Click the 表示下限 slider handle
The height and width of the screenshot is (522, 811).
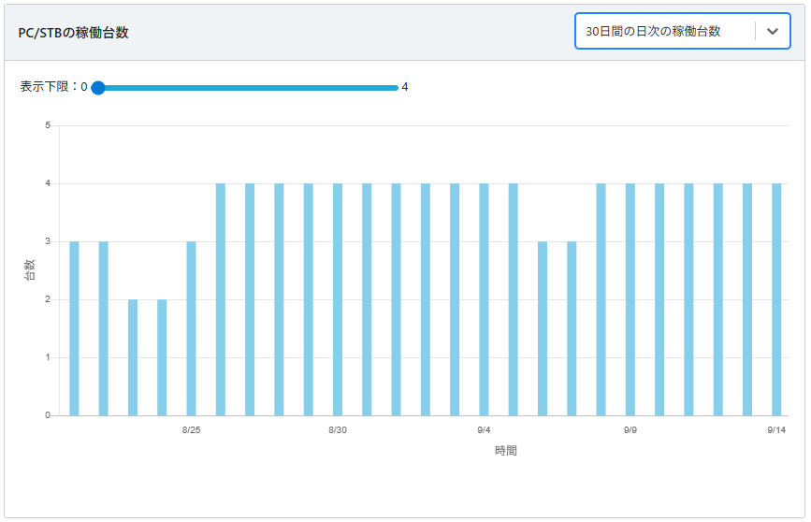click(98, 88)
